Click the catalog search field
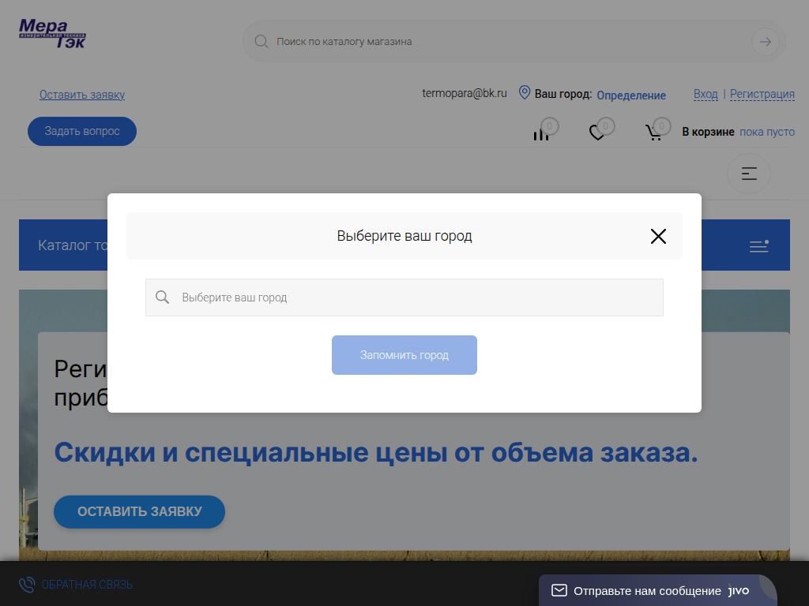 coord(506,42)
